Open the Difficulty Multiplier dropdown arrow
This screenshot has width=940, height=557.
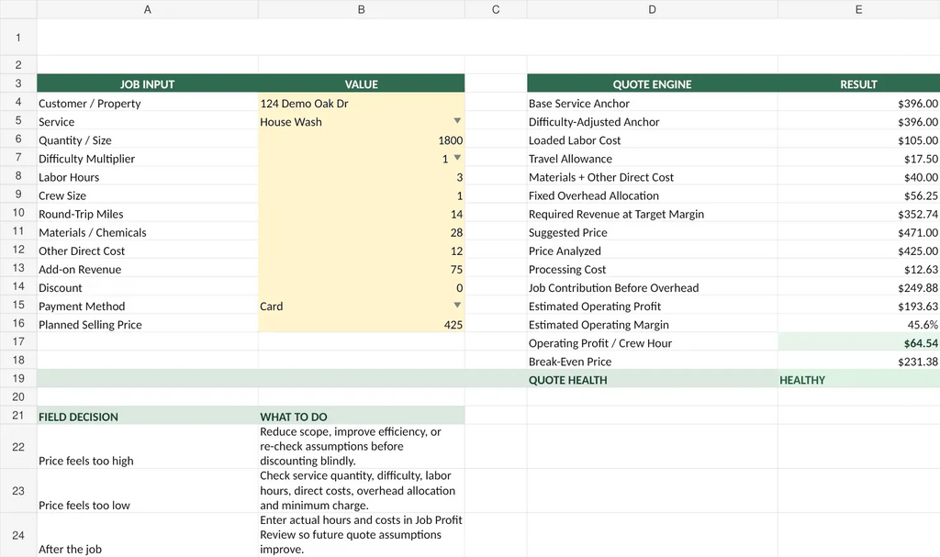457,158
